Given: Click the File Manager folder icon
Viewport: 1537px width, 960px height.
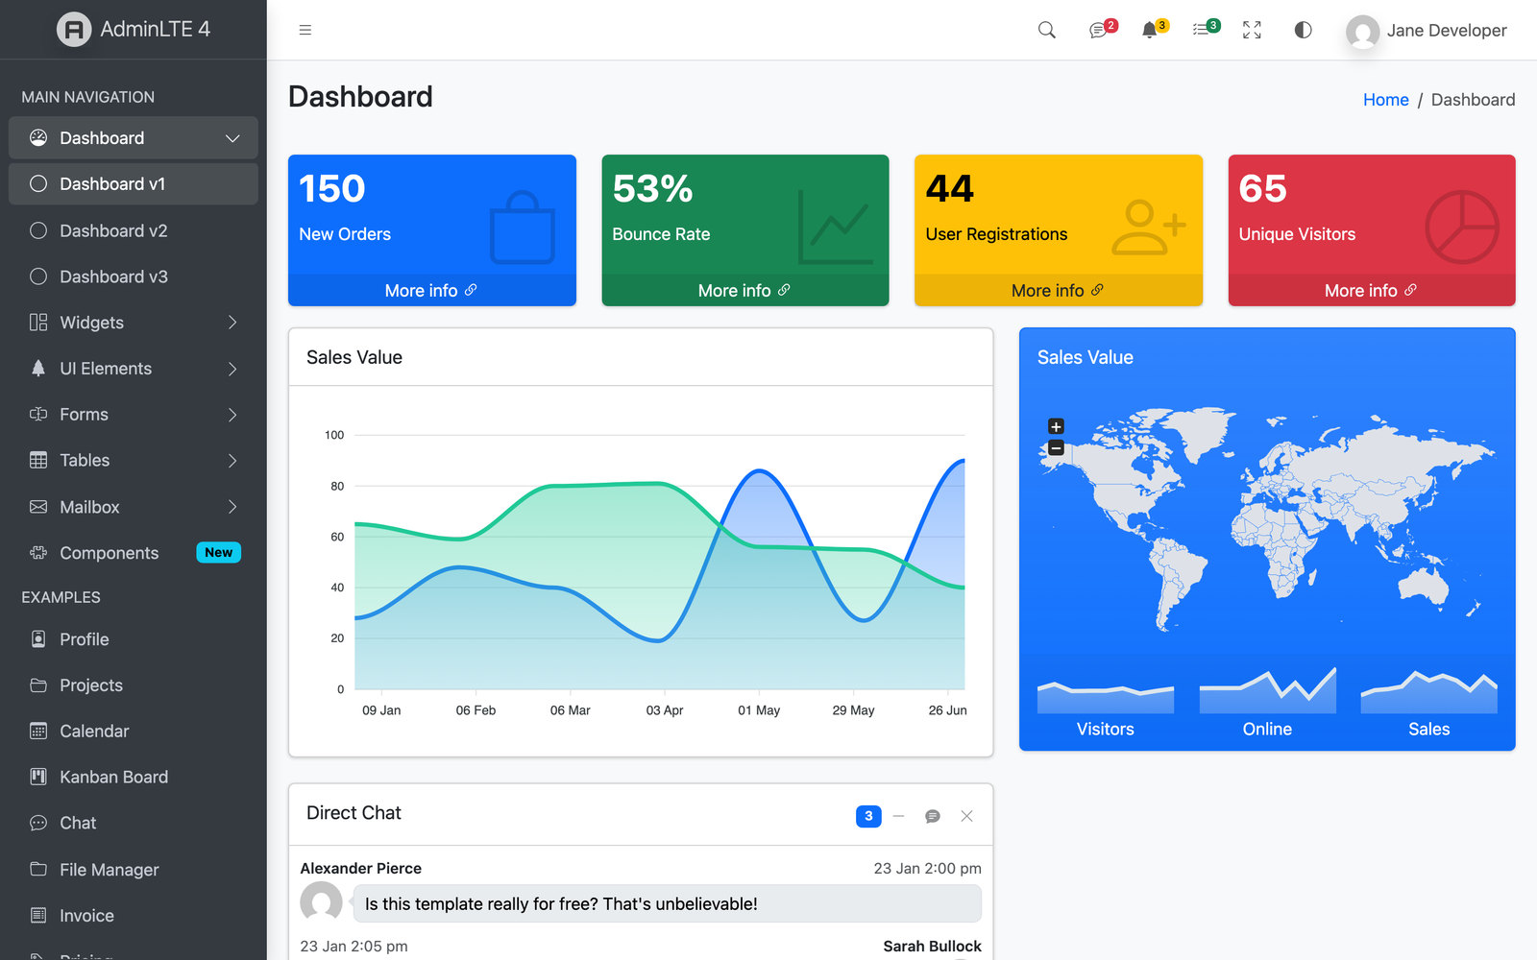Looking at the screenshot, I should [38, 870].
